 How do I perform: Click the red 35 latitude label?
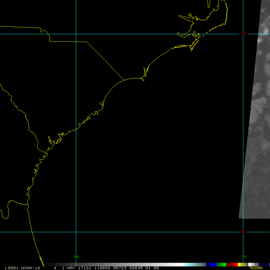(244, 34)
